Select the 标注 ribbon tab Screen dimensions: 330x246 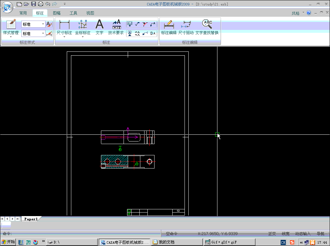click(40, 13)
